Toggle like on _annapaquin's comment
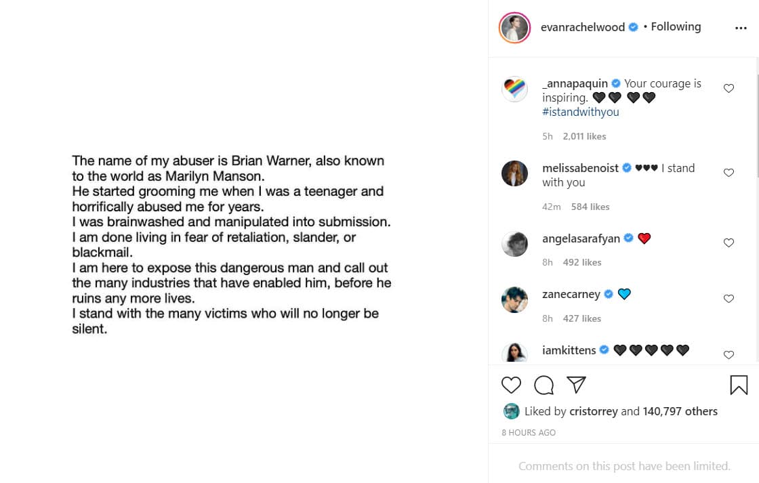Image resolution: width=759 pixels, height=483 pixels. pos(729,89)
